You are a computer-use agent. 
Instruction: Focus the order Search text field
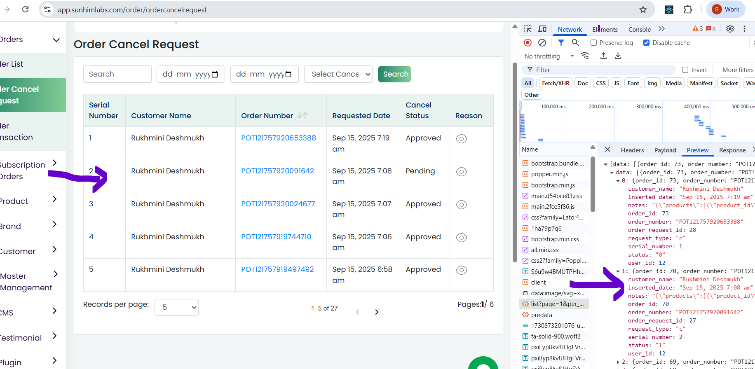pos(117,74)
